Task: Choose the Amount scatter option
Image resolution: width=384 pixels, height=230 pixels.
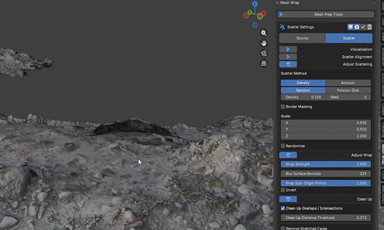Action: click(348, 83)
